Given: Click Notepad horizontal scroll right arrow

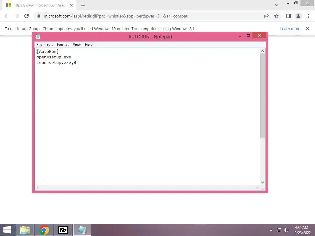Looking at the screenshot, I should [257, 188].
